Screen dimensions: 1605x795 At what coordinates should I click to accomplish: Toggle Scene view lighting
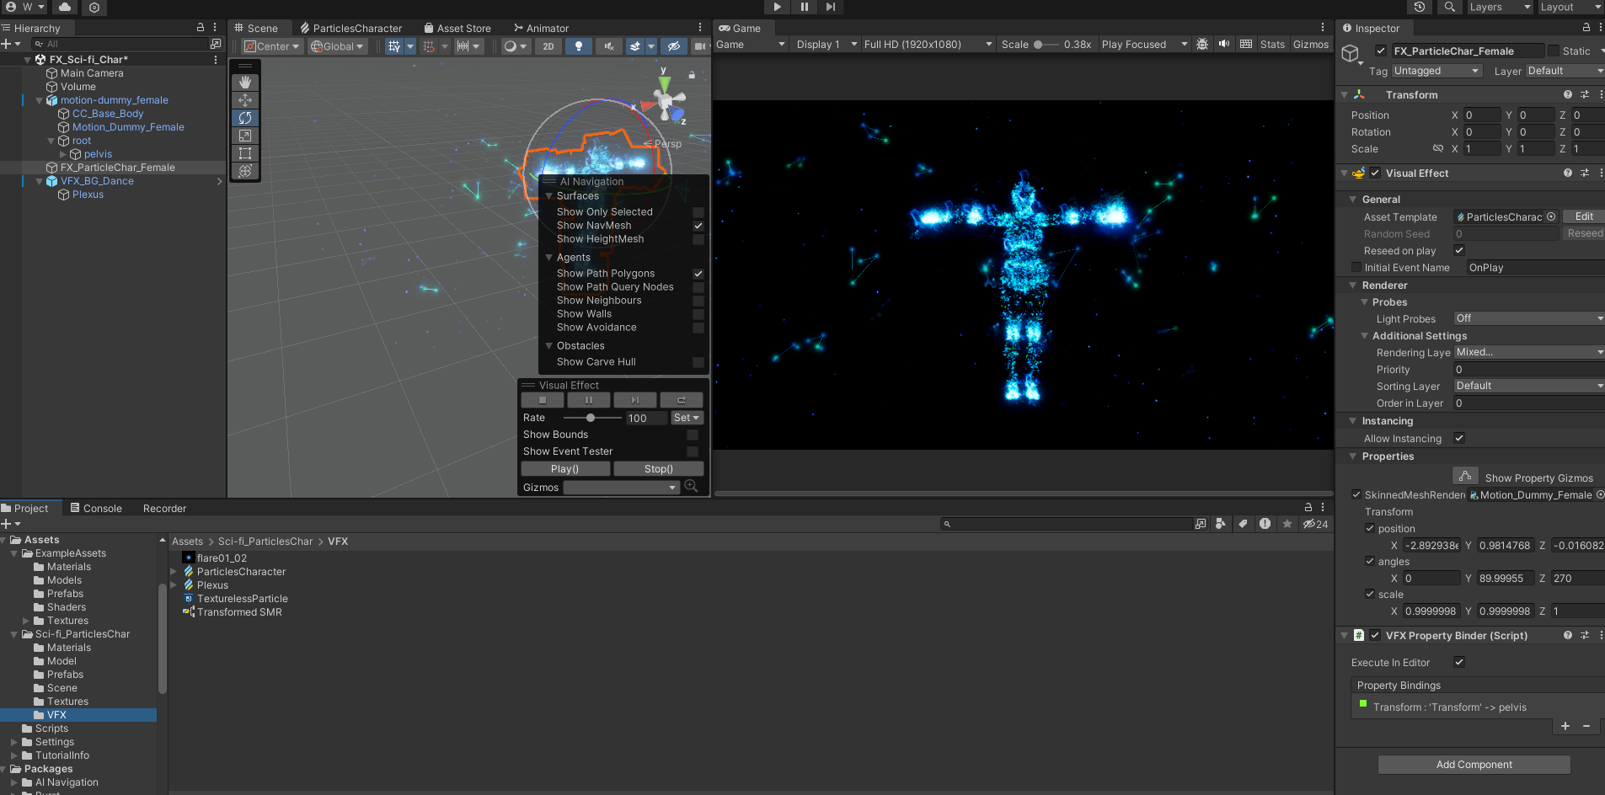pos(579,46)
